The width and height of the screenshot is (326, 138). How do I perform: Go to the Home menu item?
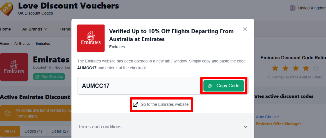(5, 29)
